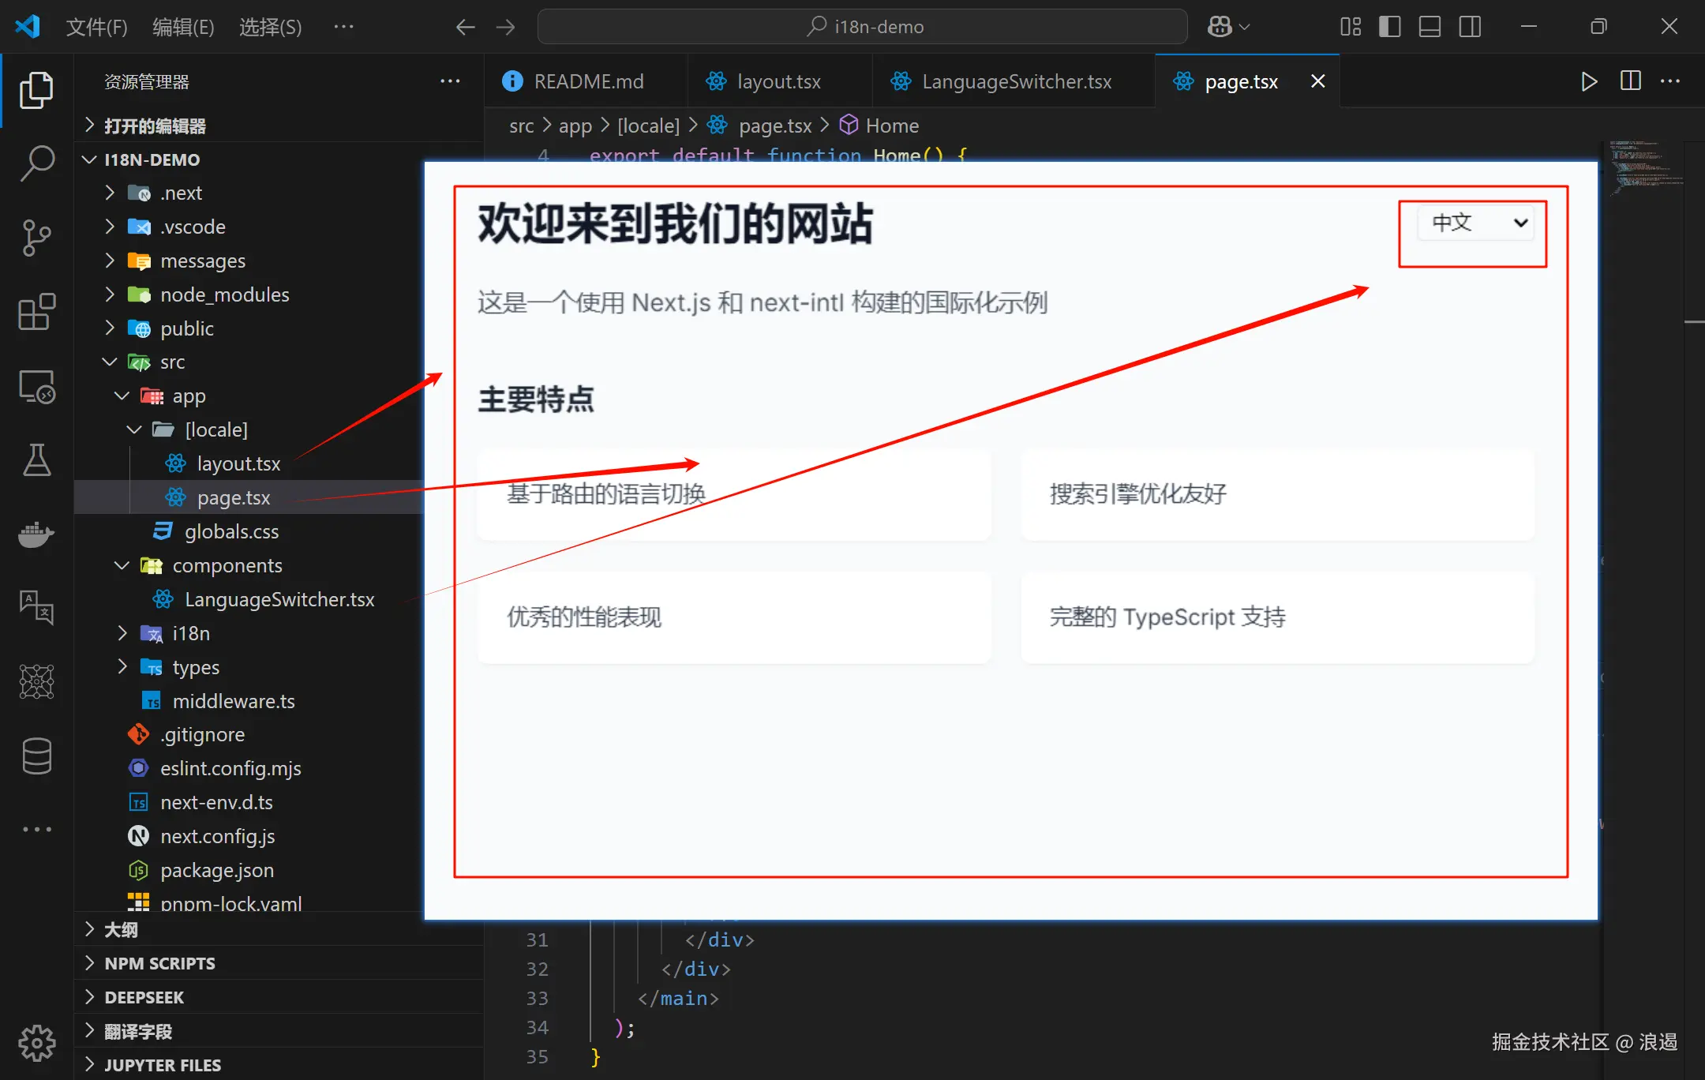Viewport: 1705px width, 1080px height.
Task: Open the Search view in activity bar
Action: pyautogui.click(x=36, y=163)
